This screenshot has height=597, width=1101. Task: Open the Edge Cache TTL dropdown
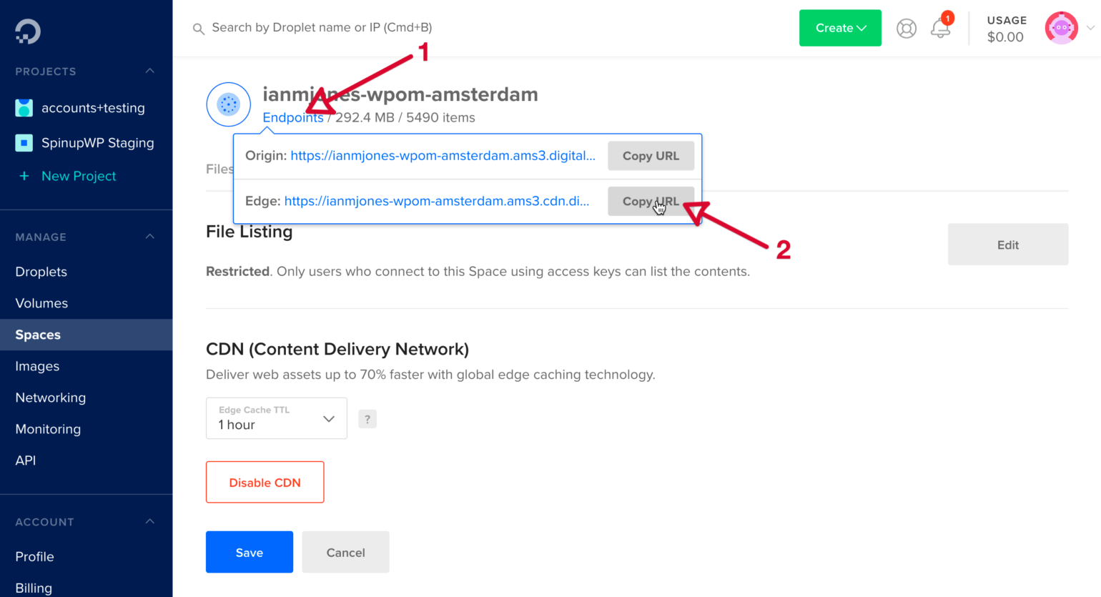(x=276, y=418)
